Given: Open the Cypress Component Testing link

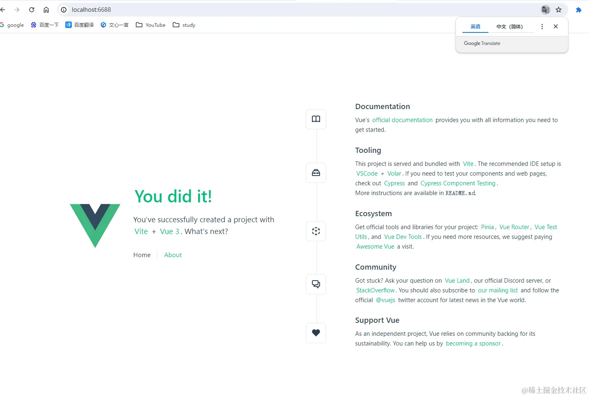Looking at the screenshot, I should point(458,183).
